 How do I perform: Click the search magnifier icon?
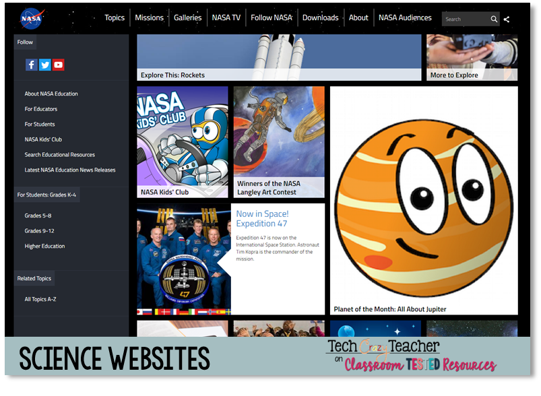[494, 19]
